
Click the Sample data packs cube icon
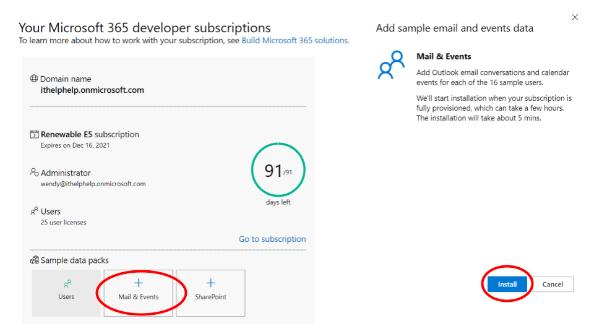34,260
